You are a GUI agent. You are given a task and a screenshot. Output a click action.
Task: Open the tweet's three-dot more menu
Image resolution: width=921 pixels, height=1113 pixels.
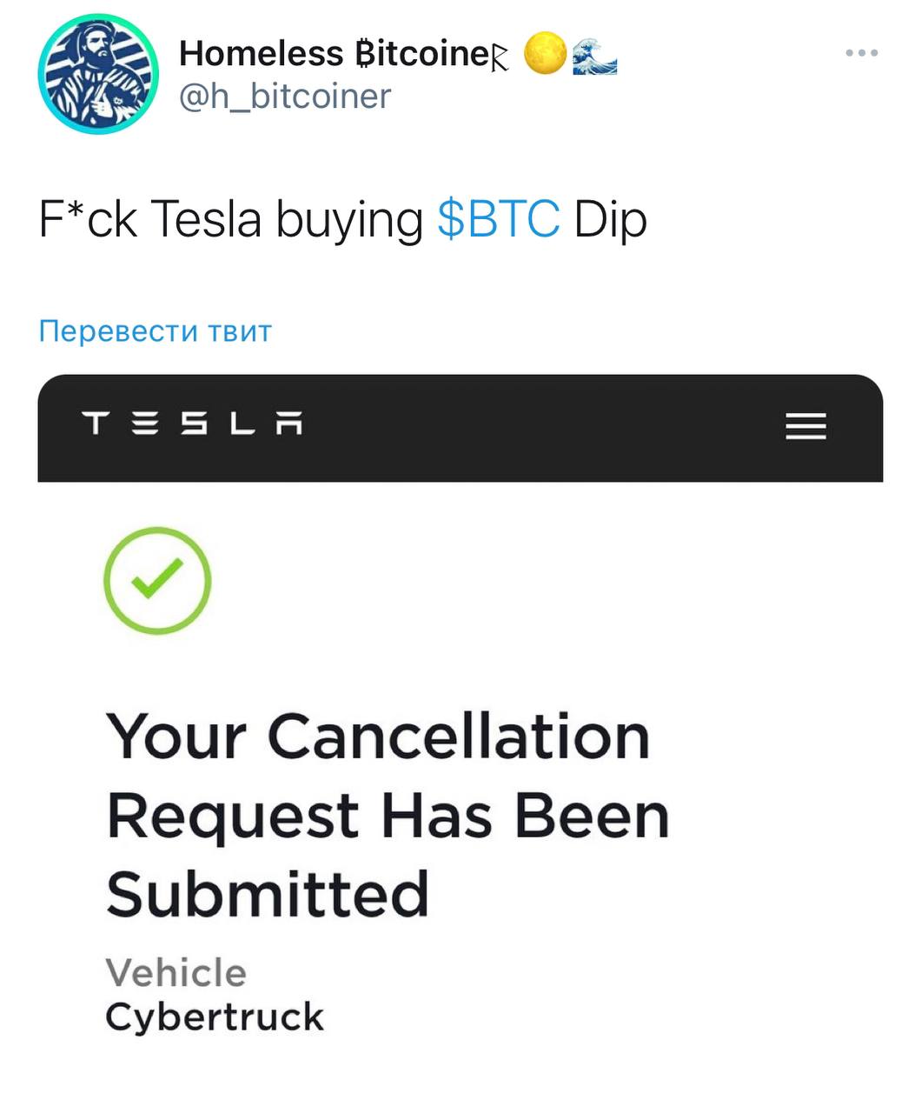[x=861, y=53]
